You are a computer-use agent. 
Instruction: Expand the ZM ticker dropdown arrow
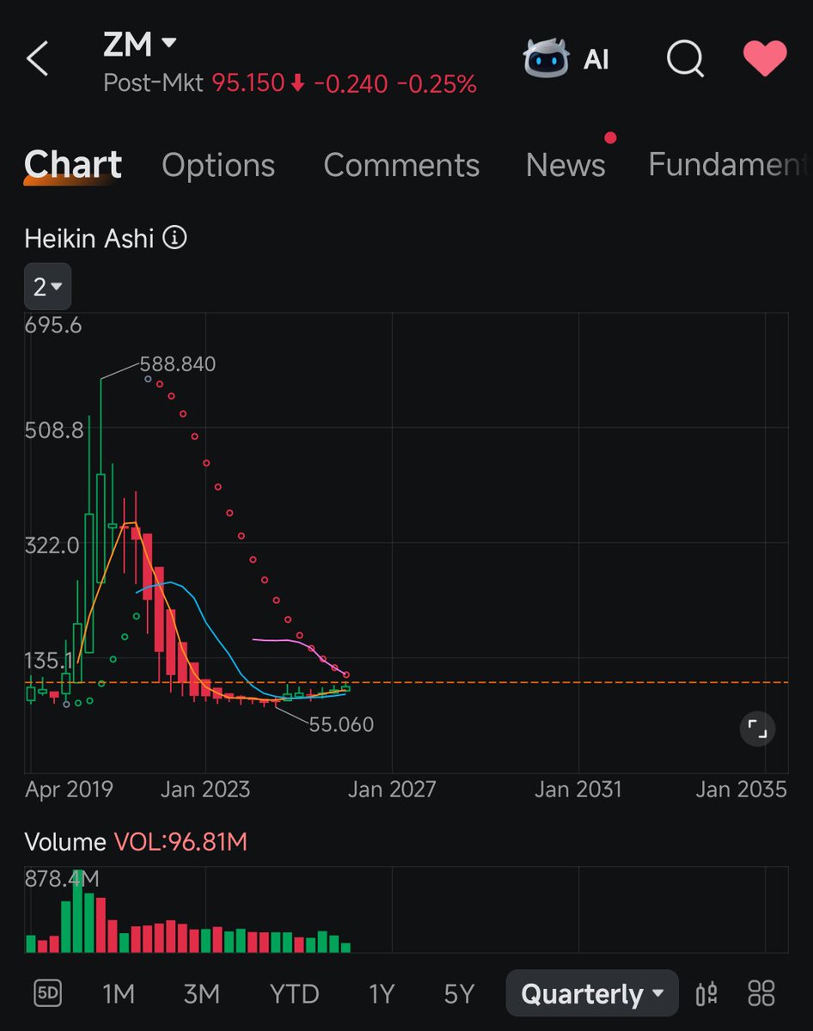pyautogui.click(x=169, y=43)
